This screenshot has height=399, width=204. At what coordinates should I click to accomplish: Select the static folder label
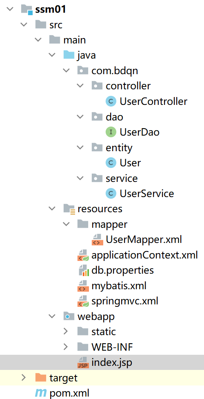click(104, 331)
